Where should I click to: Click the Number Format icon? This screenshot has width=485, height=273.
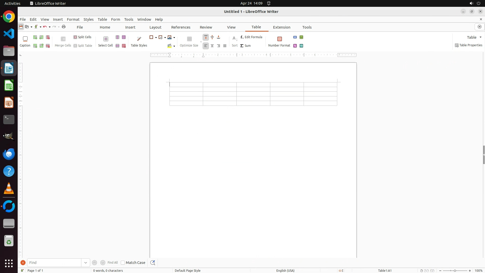pos(279,39)
